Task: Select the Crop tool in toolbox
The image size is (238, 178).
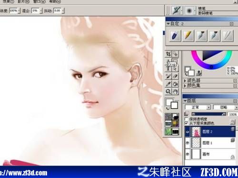Action: point(169,54)
